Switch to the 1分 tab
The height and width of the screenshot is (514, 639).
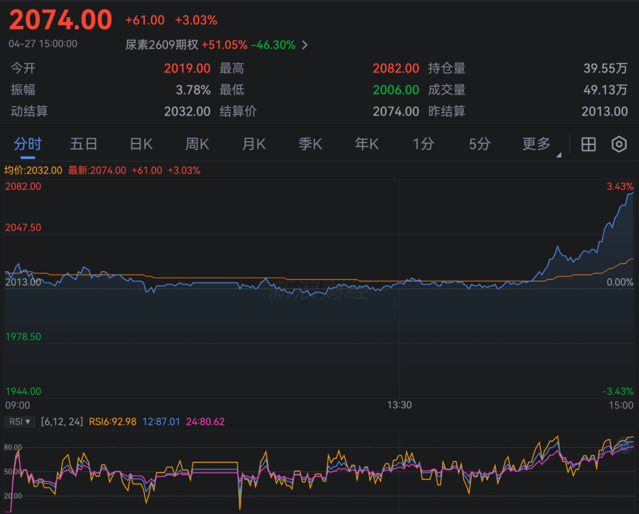click(424, 144)
